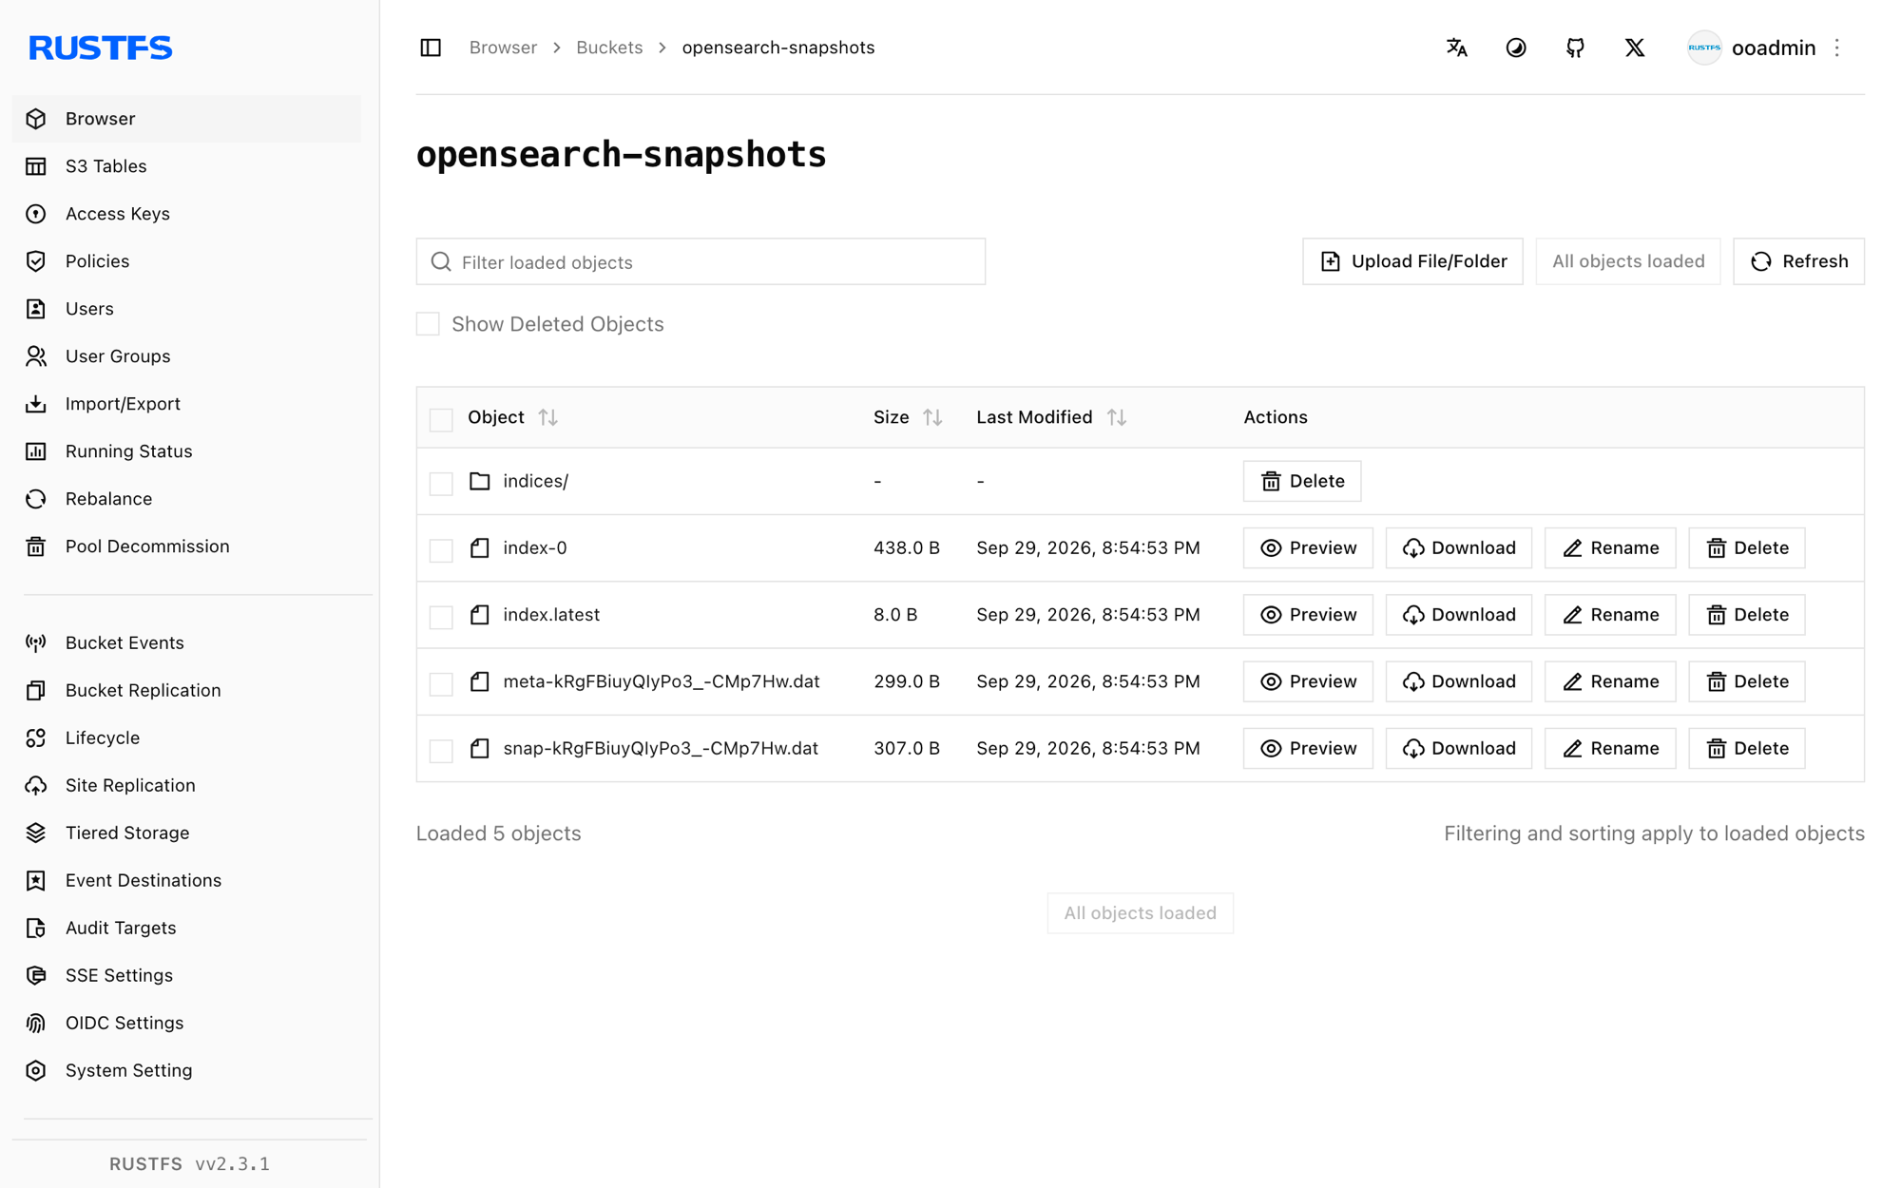Select the meta-kRgFBiuyQIyPo3 row checkbox
Viewport: 1901px width, 1188px height.
click(x=441, y=683)
